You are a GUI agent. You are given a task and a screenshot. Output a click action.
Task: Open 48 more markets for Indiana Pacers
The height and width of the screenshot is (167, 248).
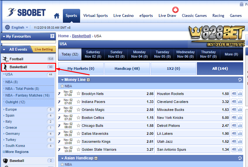(x=234, y=102)
